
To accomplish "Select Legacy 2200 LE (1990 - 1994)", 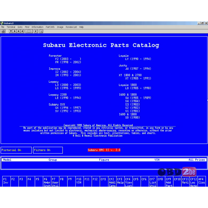I will tap(68, 98).
